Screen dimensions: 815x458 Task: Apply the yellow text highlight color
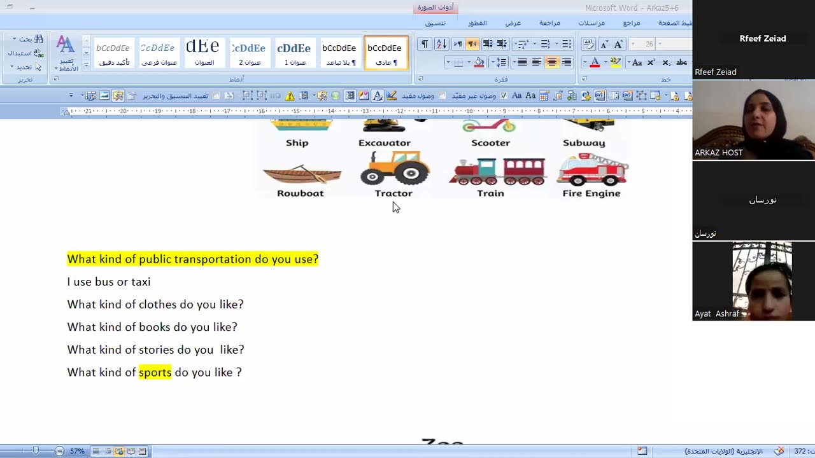[615, 62]
